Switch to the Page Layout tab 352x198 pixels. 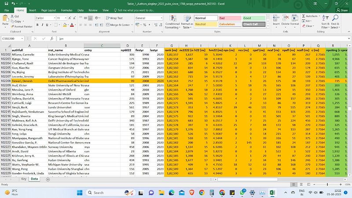tap(48, 10)
